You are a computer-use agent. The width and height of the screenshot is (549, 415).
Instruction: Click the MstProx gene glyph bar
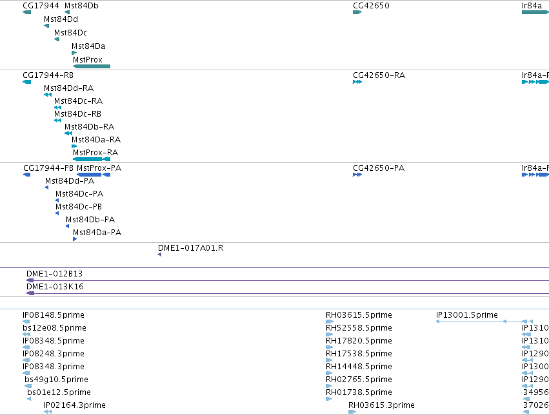tap(92, 66)
